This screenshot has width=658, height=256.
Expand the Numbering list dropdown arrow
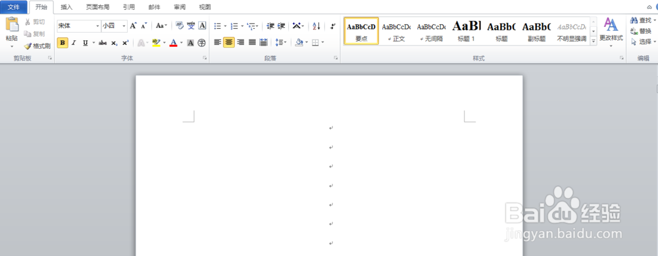(x=242, y=26)
